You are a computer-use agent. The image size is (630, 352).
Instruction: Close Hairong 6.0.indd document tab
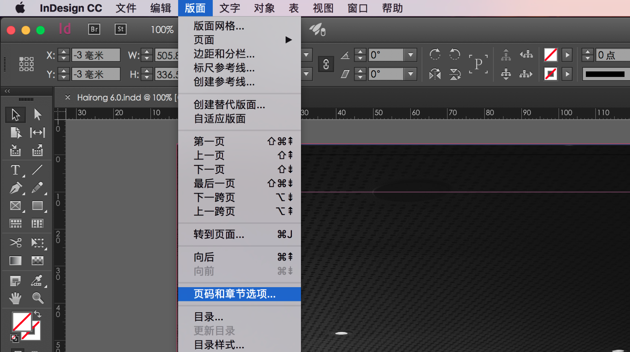coord(67,97)
